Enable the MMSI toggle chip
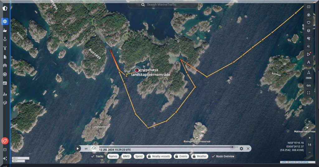 (126, 156)
